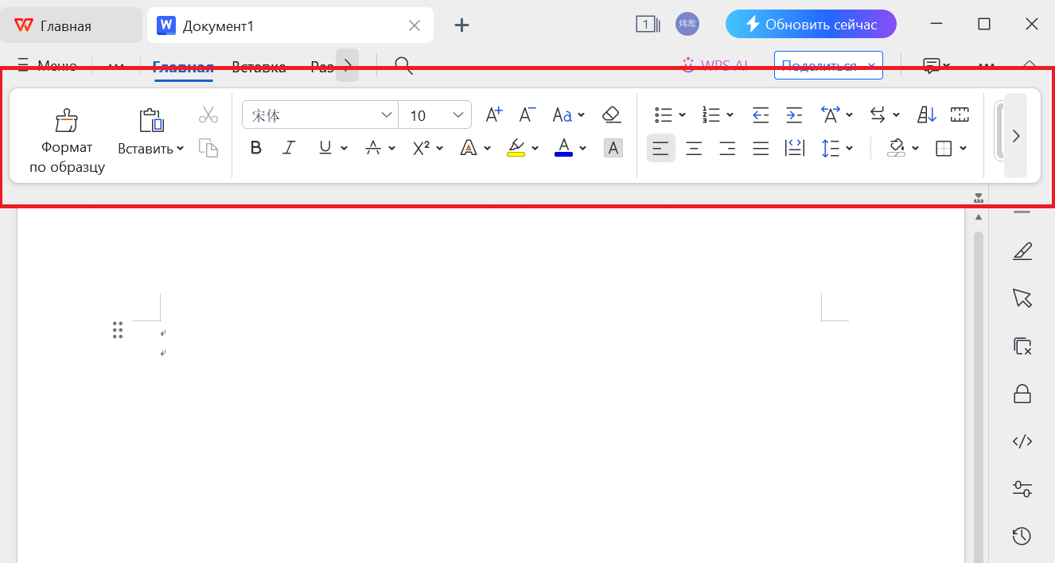This screenshot has width=1055, height=563.
Task: Expand the bulleted list dropdown arrow
Action: 682,115
